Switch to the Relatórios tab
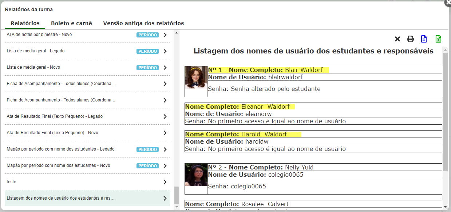Viewport: 451px width, 212px height. coord(25,23)
